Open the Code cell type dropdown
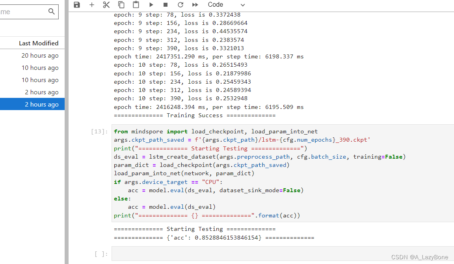 226,5
